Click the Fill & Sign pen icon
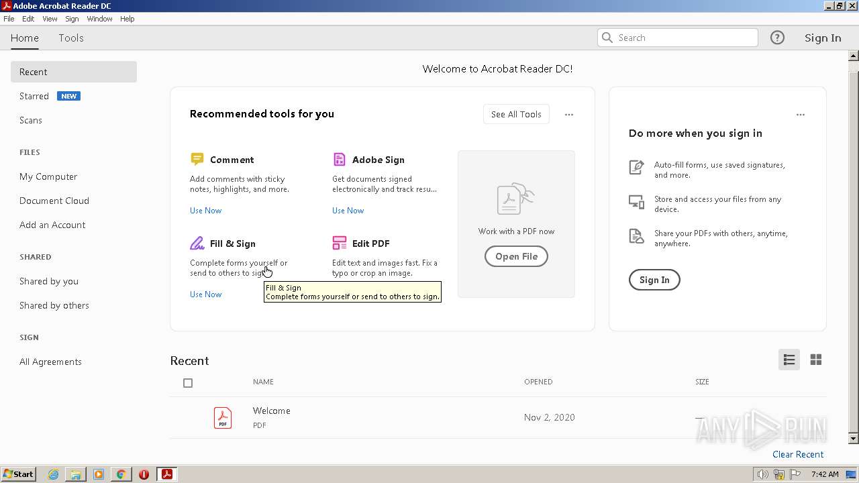 click(x=197, y=243)
